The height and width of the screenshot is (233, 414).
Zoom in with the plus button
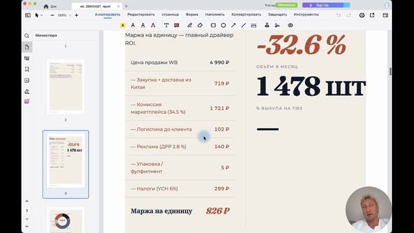pyautogui.click(x=76, y=16)
